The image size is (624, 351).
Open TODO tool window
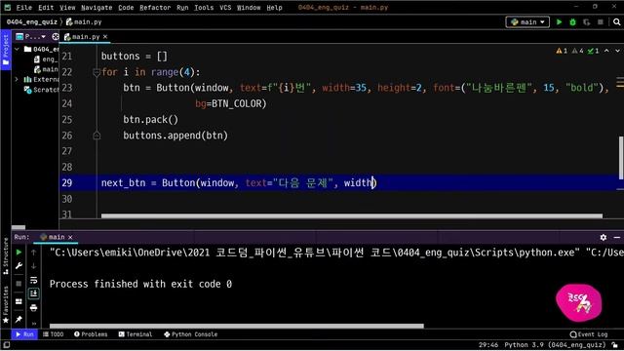(54, 334)
